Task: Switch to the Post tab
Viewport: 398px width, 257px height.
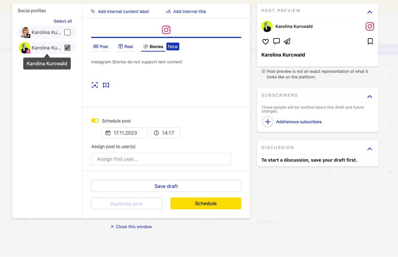Action: point(101,46)
